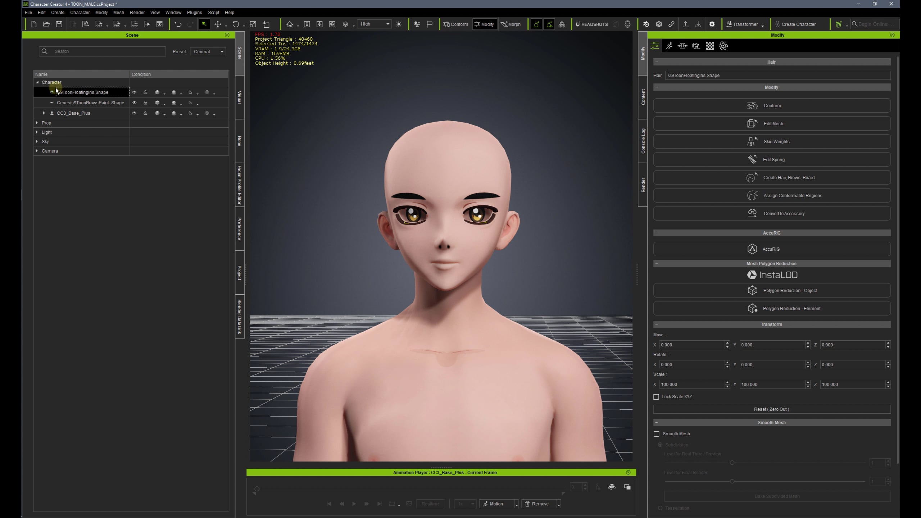Expand the CC3_Base_Plus tree node
The image size is (921, 518).
(44, 113)
